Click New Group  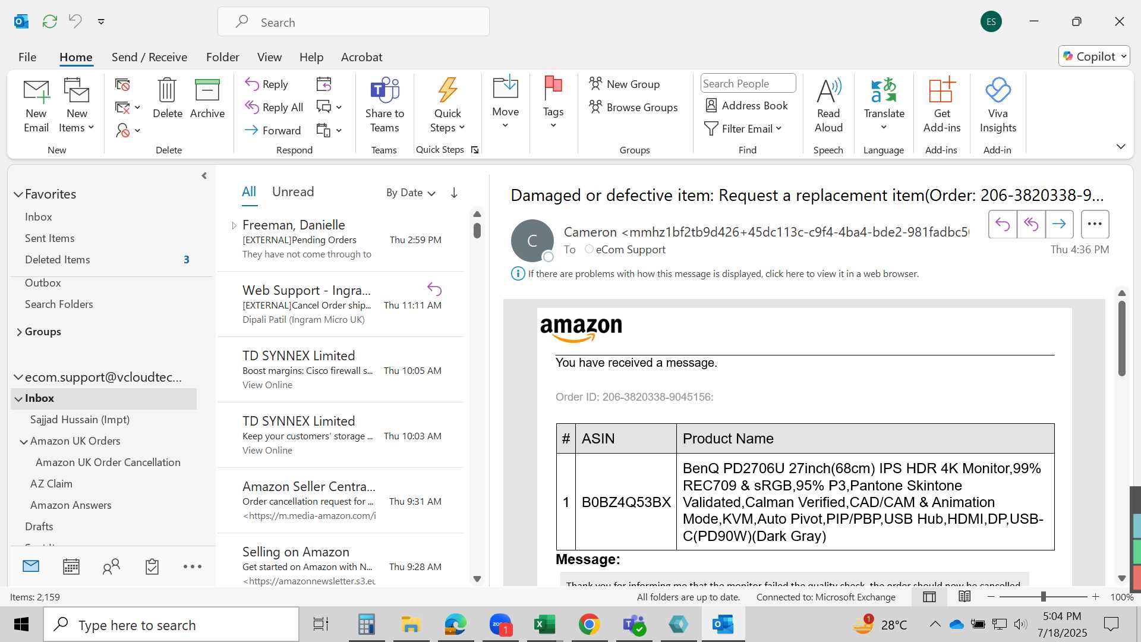pyautogui.click(x=624, y=84)
